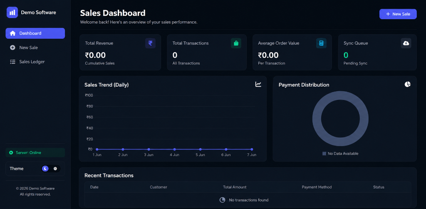This screenshot has width=426, height=209.
Task: Click the line chart icon in Sales Trend
Action: pos(258,84)
